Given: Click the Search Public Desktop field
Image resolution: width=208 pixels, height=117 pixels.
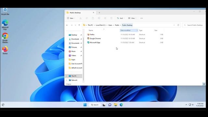Looking at the screenshot, I should click(194, 25).
